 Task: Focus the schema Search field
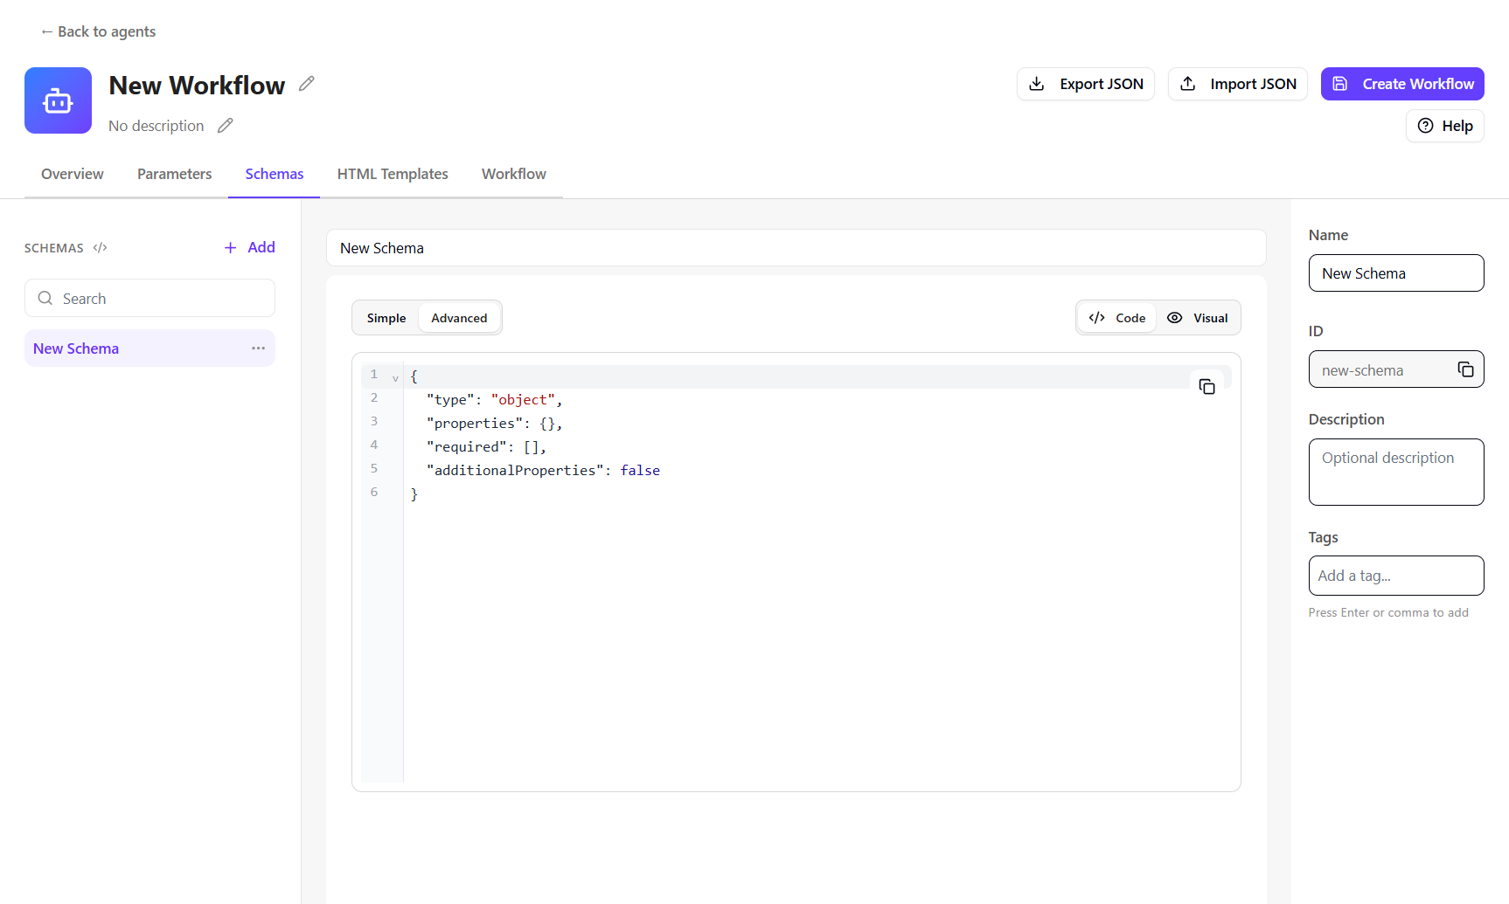pos(150,298)
